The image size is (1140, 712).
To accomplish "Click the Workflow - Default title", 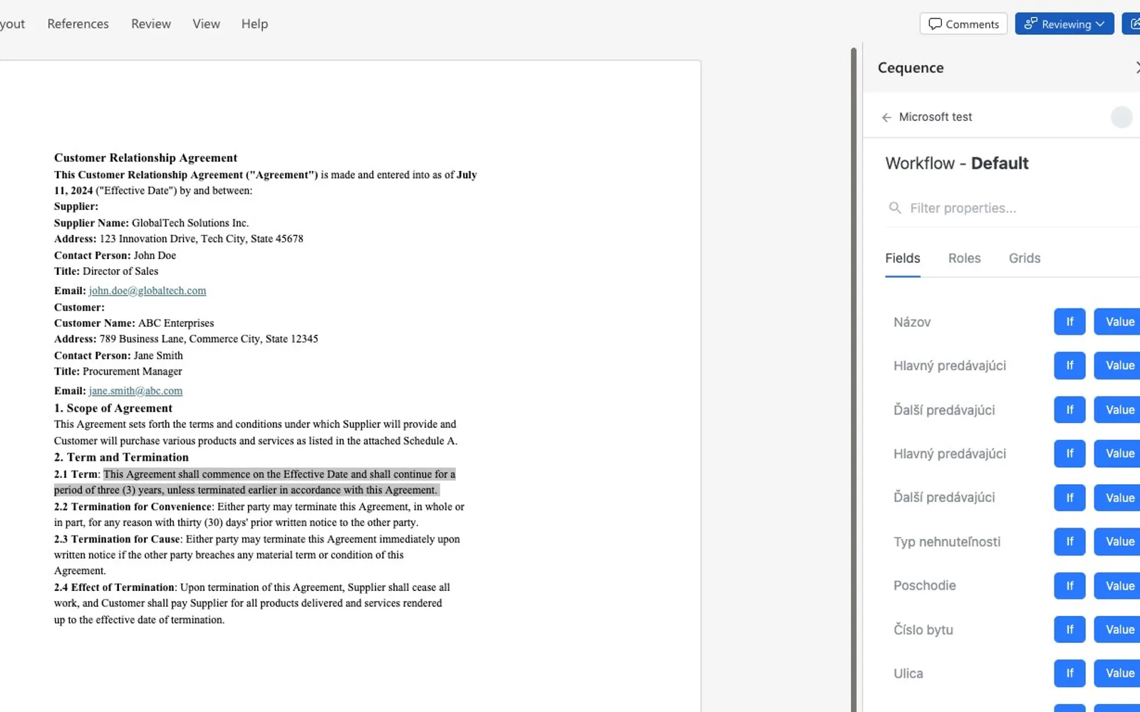I will (x=957, y=163).
